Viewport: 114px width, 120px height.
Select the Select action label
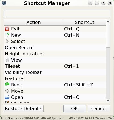click(18, 41)
